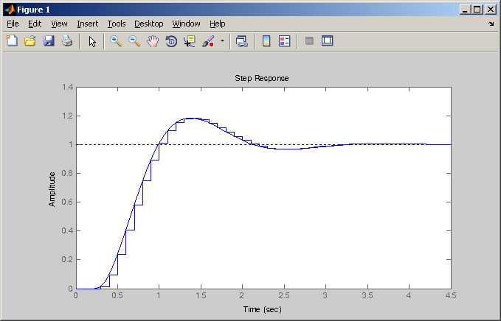This screenshot has width=501, height=321.
Task: Open the Tools menu
Action: (117, 24)
